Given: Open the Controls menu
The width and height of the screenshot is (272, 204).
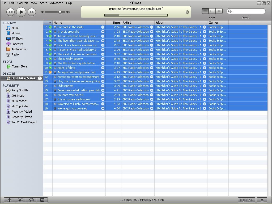Looking at the screenshot, I should pos(23,3).
